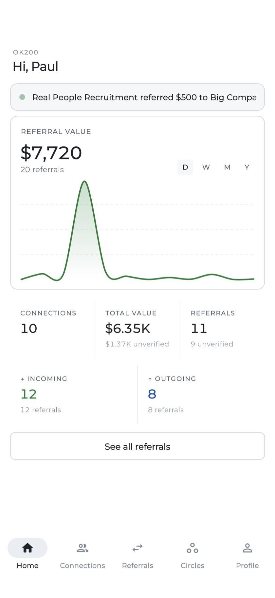Image resolution: width=275 pixels, height=598 pixels.
Task: Tap the Home icon in bottom navigation
Action: 27,548
